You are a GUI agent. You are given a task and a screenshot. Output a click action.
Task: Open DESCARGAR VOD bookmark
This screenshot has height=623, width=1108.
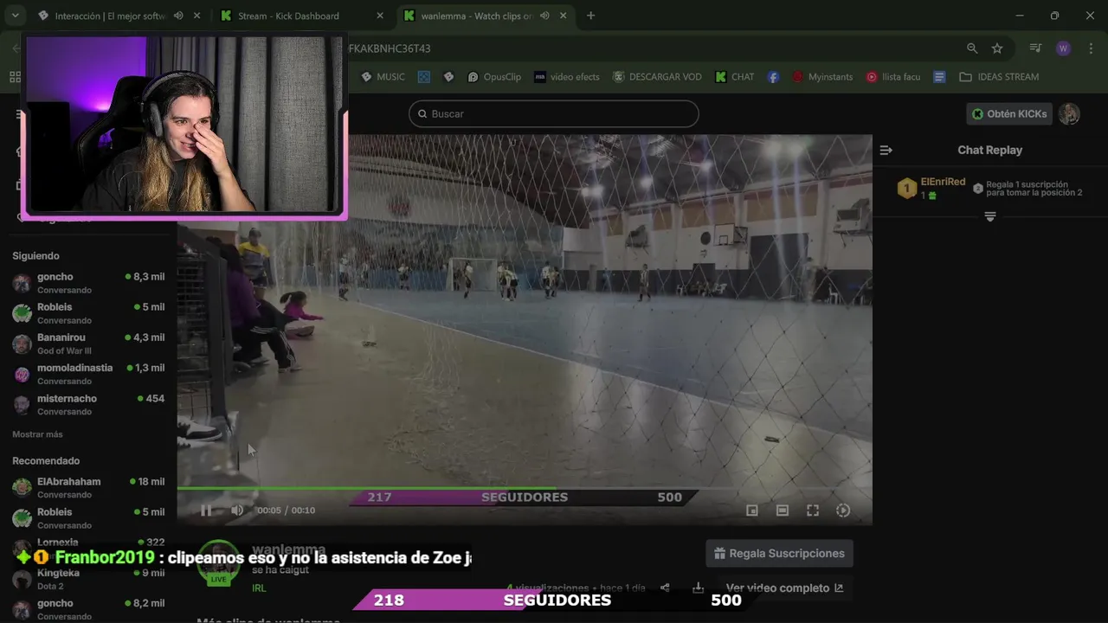657,77
